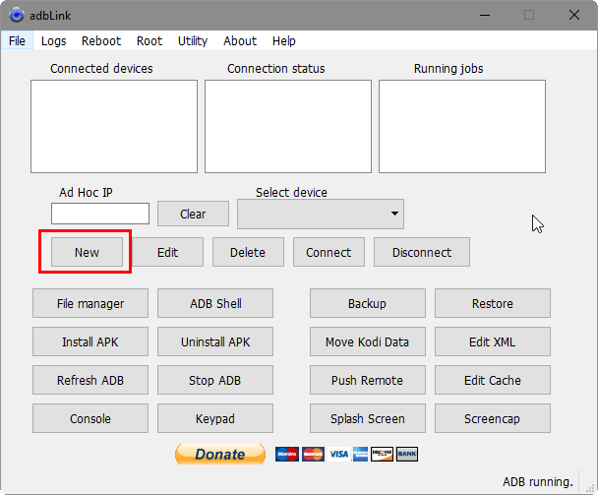Viewport: 598px width, 495px height.
Task: Click the Screencap button
Action: [493, 418]
